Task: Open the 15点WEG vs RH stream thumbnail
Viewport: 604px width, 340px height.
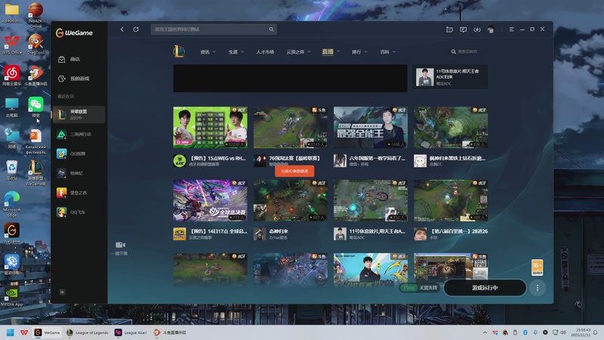Action: tap(211, 128)
